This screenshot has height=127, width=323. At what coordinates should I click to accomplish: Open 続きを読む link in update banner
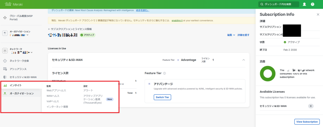143,10
